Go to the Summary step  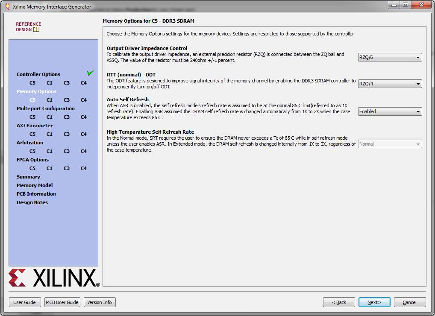click(28, 177)
